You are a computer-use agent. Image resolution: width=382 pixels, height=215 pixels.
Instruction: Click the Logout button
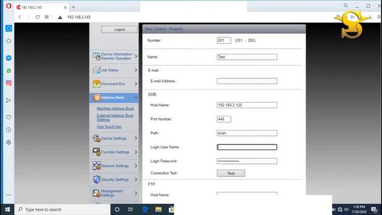coord(119,29)
